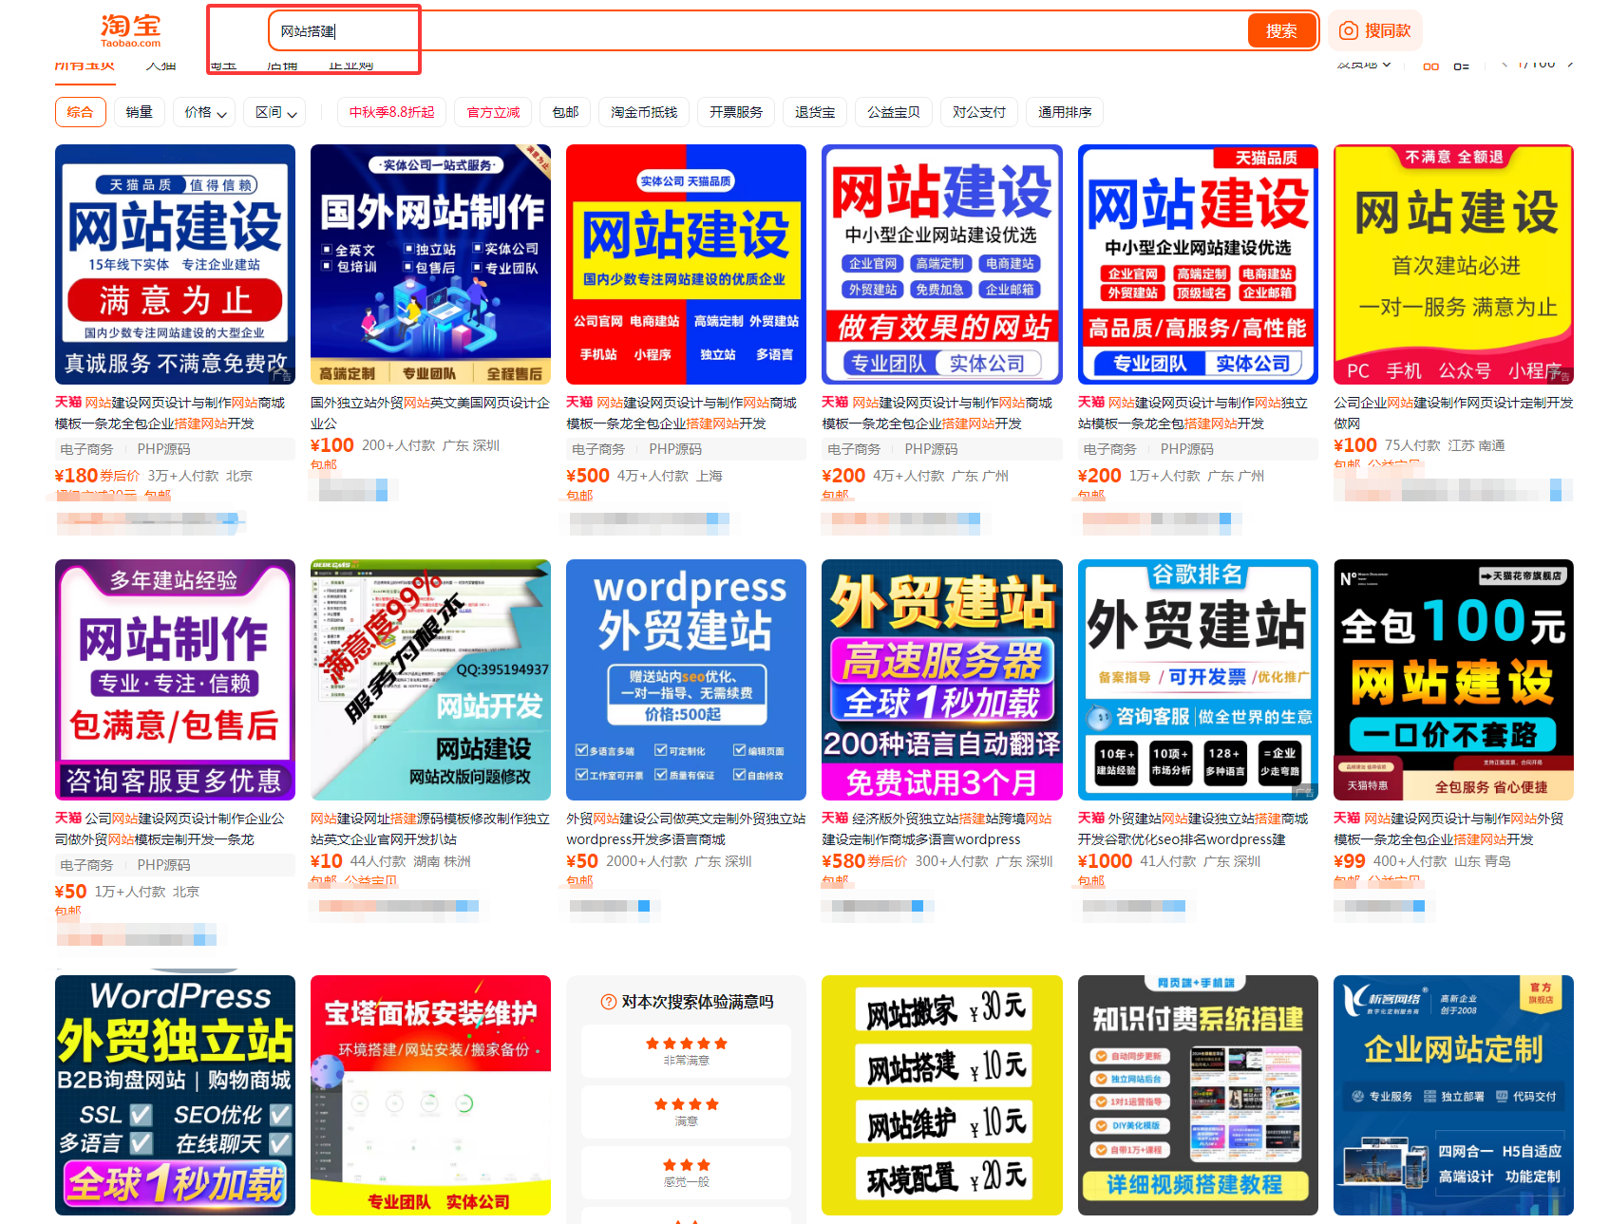Image resolution: width=1609 pixels, height=1224 pixels.
Task: Click the Taobao logo icon
Action: (x=128, y=29)
